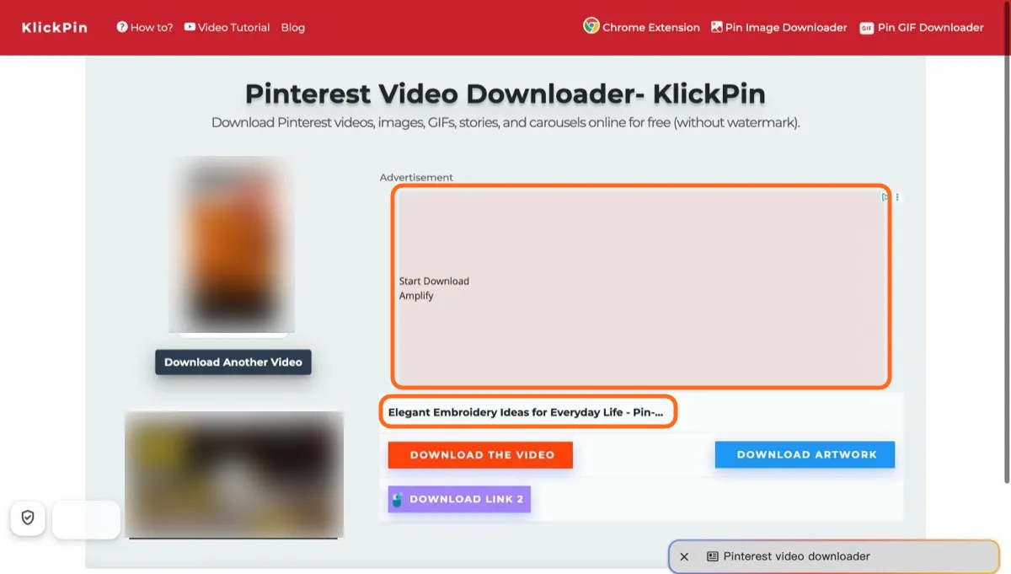The height and width of the screenshot is (574, 1011).
Task: Select the Elegant Embroidery Ideas video title
Action: click(526, 413)
